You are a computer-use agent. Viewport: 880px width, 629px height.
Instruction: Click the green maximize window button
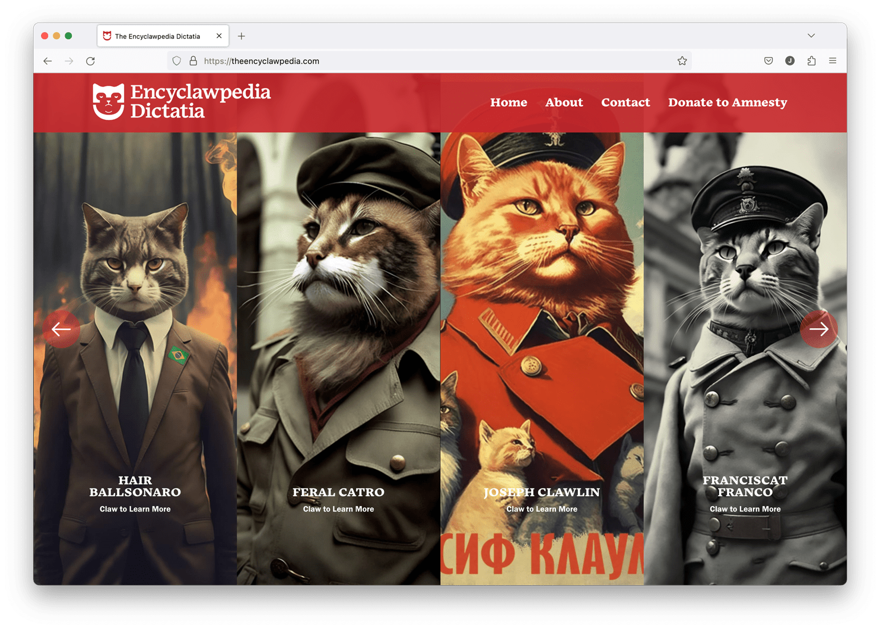pos(68,36)
